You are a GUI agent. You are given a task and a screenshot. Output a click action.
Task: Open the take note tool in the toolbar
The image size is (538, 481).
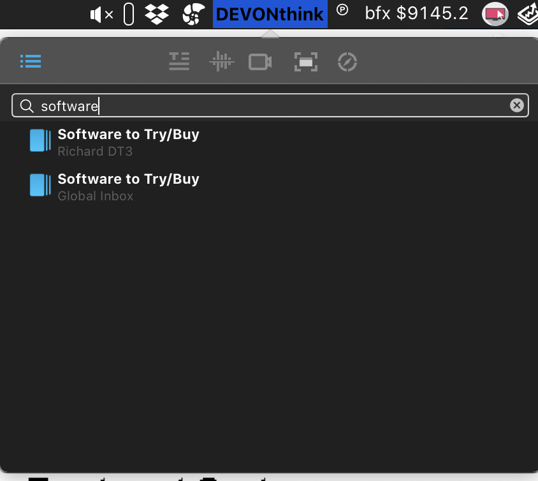coord(179,61)
